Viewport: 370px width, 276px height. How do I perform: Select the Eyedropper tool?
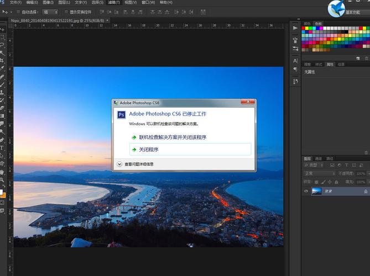pos(2,68)
